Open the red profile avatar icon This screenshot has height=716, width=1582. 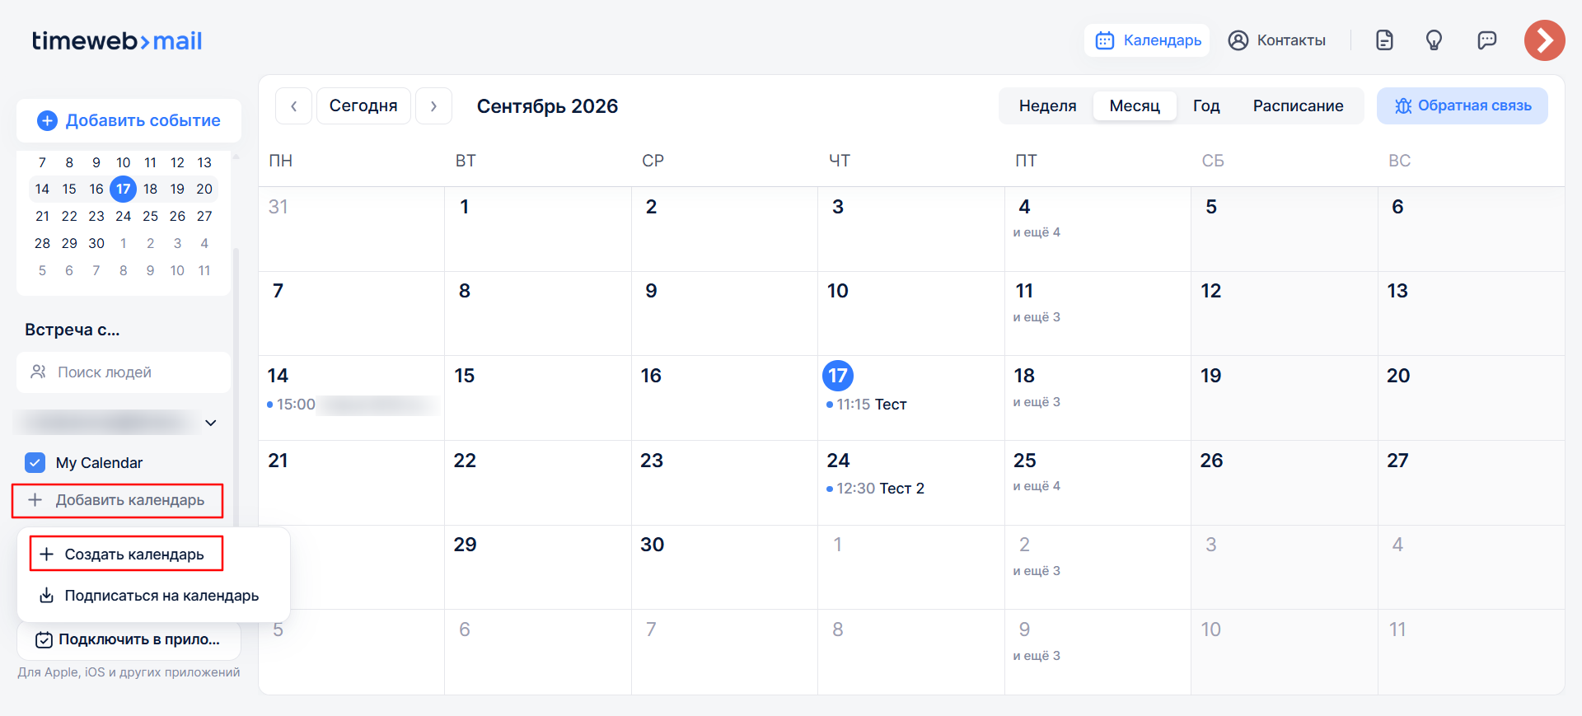click(x=1544, y=40)
